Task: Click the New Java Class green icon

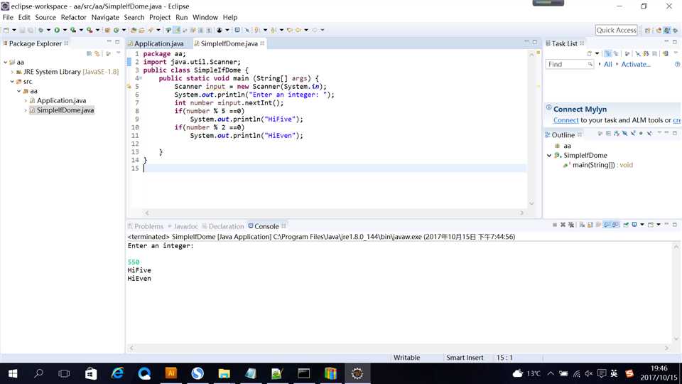Action: click(x=116, y=30)
